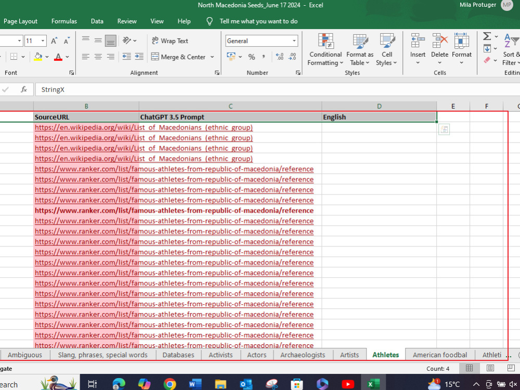Open the bold ranker.com link in column B

(174, 210)
